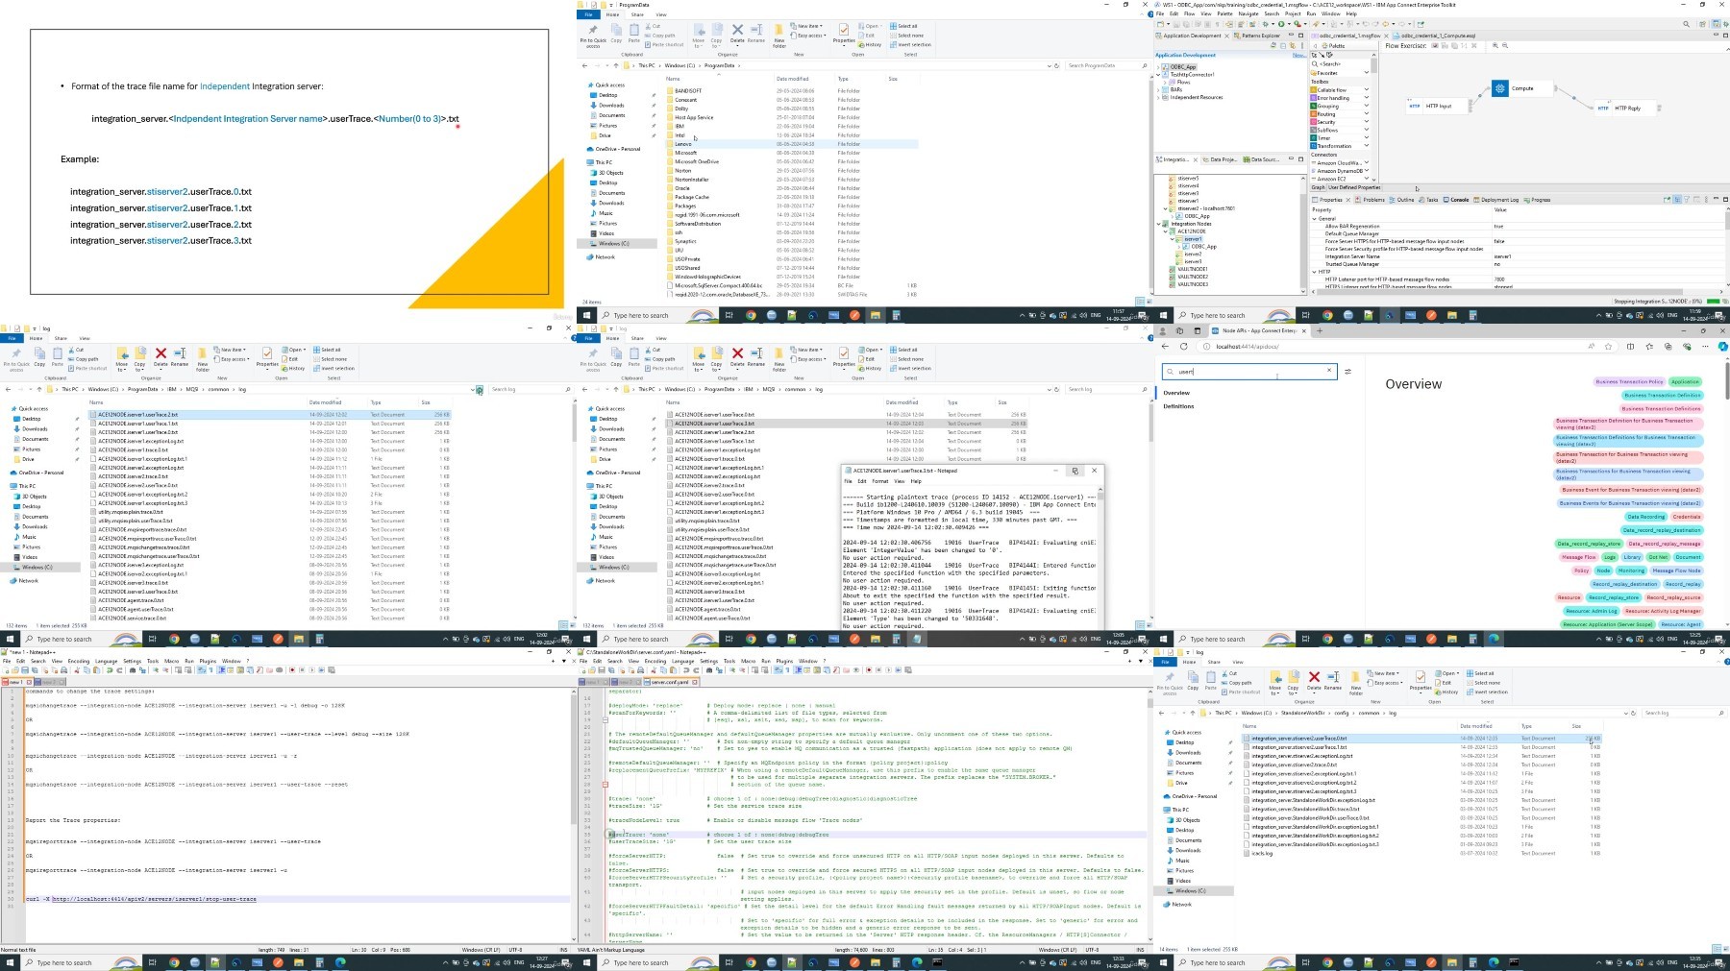Click the filter icon beside the apidocs search box
The height and width of the screenshot is (971, 1730).
coord(1347,371)
